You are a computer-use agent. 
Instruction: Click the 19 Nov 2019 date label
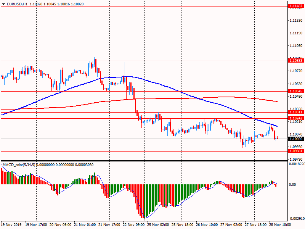click(11, 225)
